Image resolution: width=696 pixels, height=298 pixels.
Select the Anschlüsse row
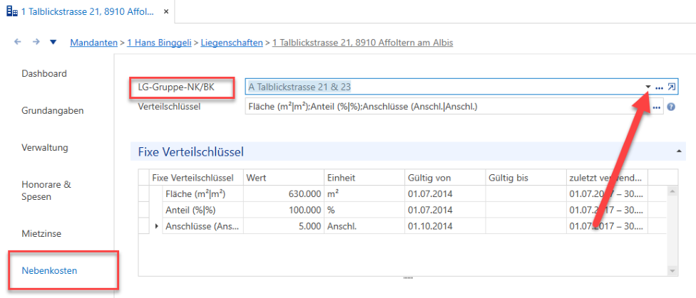click(x=403, y=226)
